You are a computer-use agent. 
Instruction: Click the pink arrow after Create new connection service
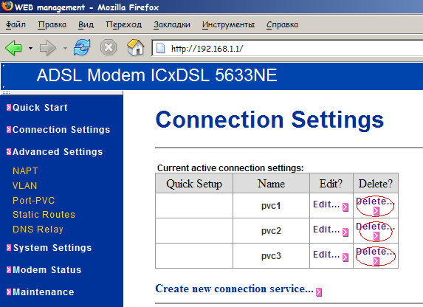click(x=319, y=292)
